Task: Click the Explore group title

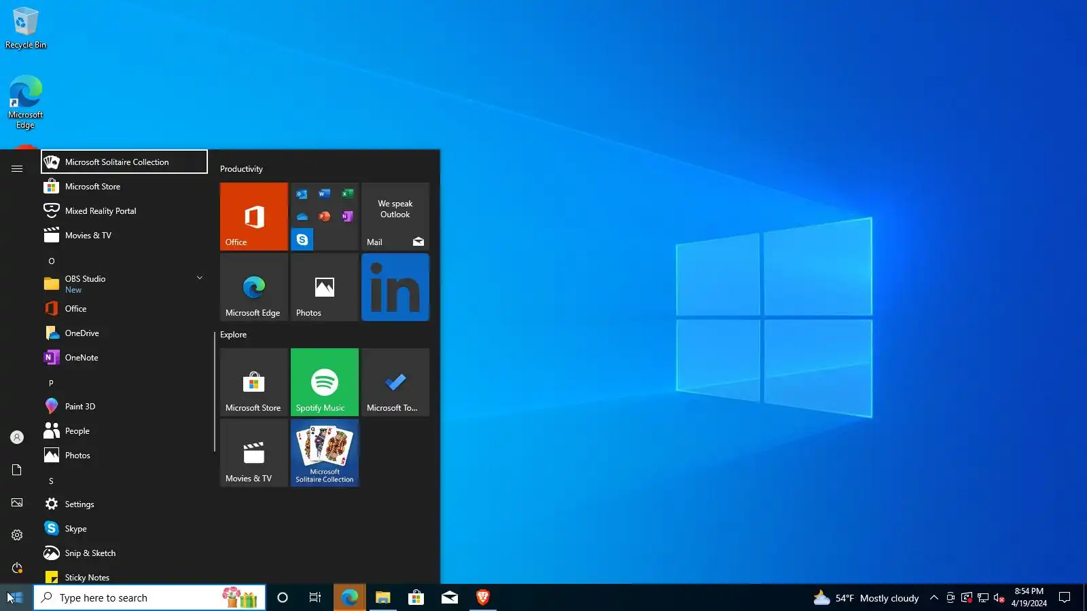Action: [233, 334]
